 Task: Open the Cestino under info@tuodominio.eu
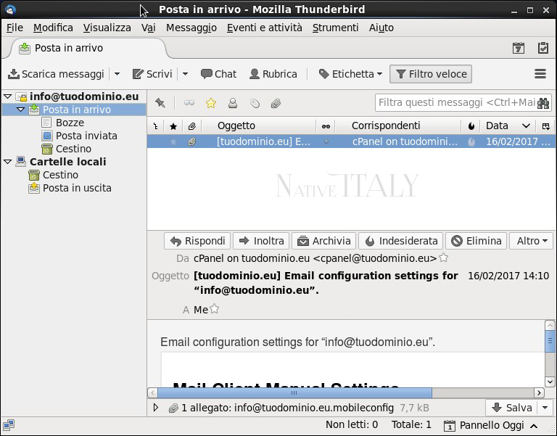[x=73, y=149]
